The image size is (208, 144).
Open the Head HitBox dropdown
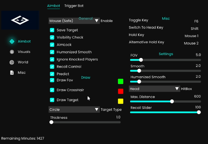pos(154,89)
